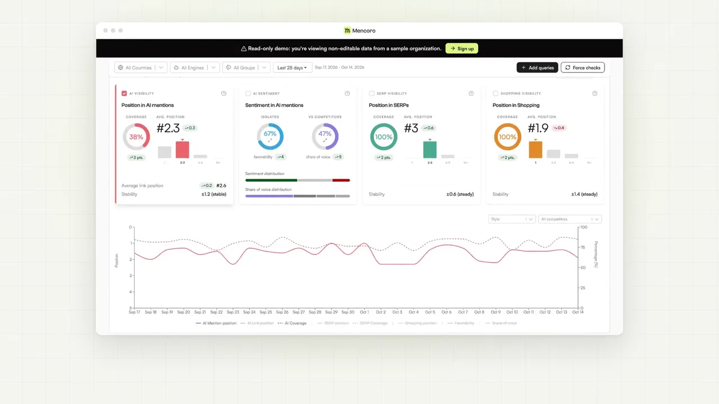
Task: Click the engine icon in All Engines filter
Action: [x=176, y=68]
